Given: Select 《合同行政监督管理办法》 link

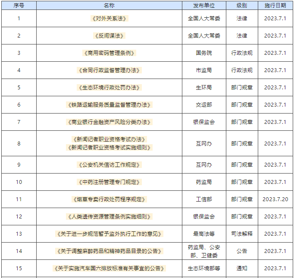Looking at the screenshot, I should 109,70.
